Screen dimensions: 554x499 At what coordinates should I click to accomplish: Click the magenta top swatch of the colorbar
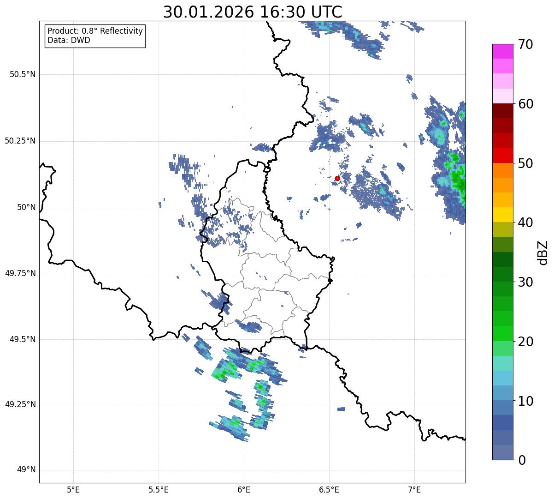tap(502, 51)
